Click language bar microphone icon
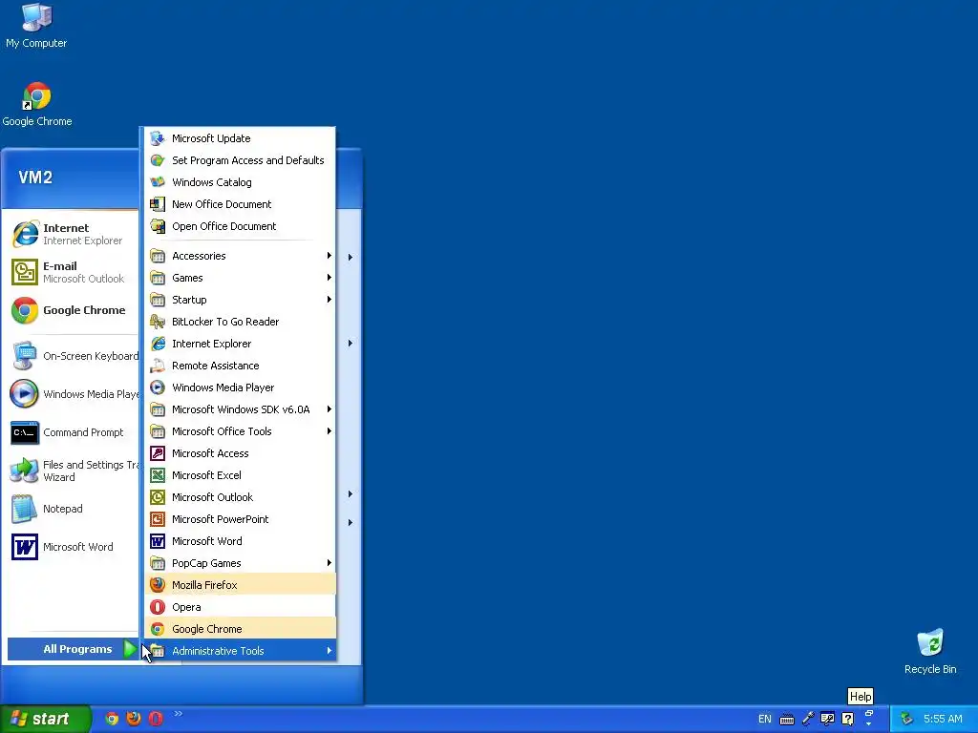Image resolution: width=978 pixels, height=733 pixels. pyautogui.click(x=808, y=719)
